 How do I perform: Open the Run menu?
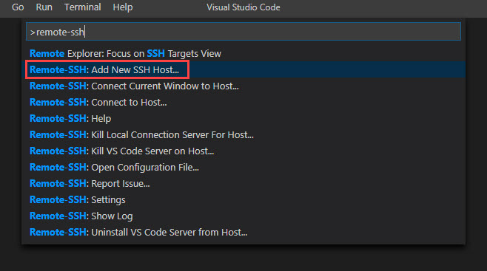(44, 7)
